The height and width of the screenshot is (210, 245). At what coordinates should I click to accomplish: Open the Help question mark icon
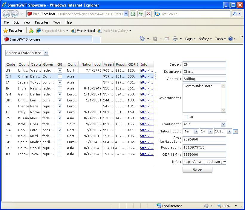[x=230, y=39]
